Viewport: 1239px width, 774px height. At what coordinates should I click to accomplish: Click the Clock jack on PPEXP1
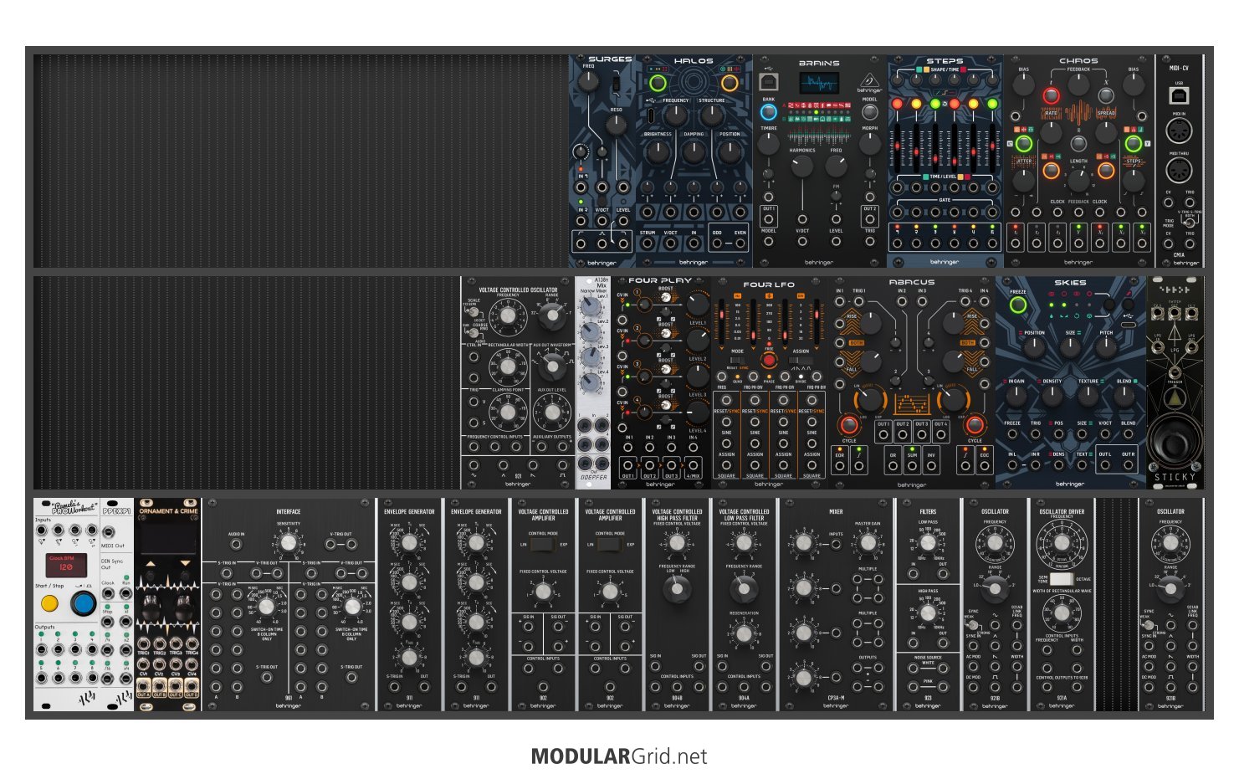(108, 593)
